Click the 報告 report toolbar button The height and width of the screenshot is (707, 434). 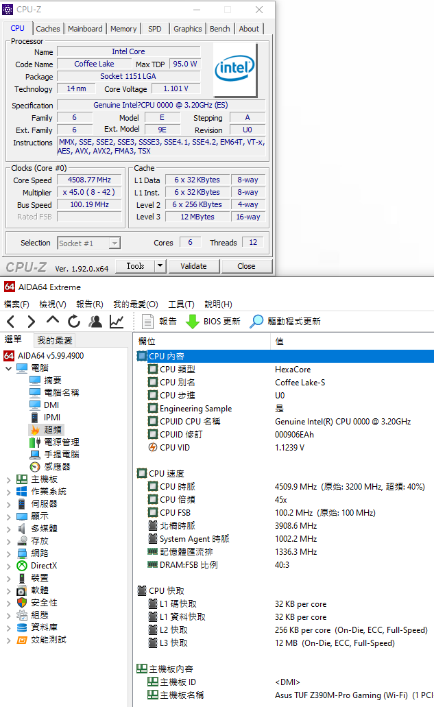[x=159, y=322]
